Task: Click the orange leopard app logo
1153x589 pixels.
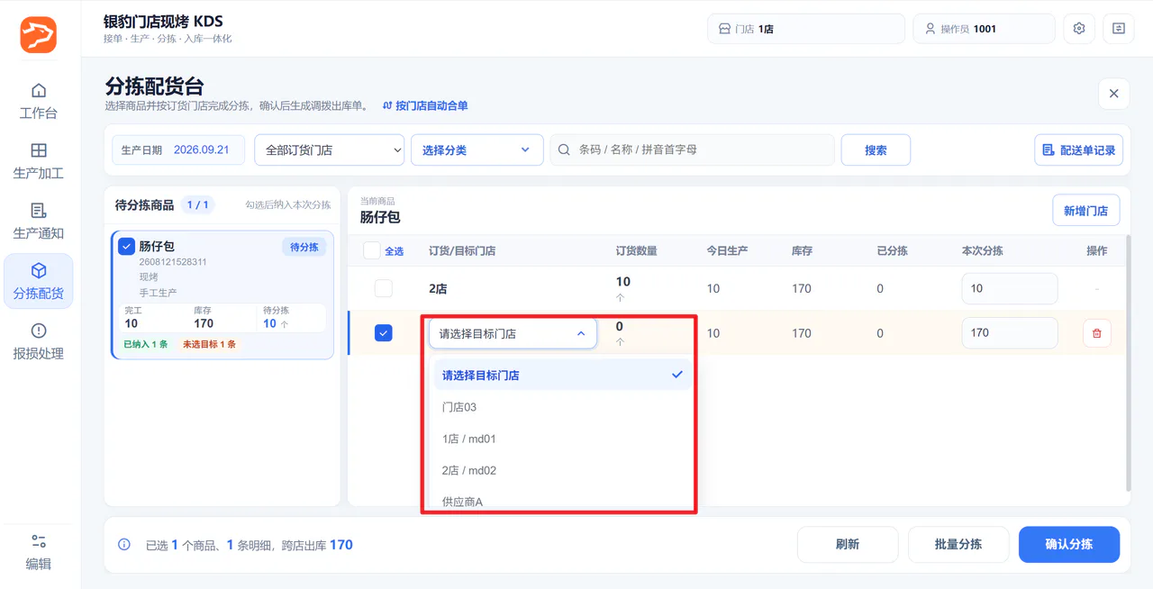Action: coord(39,34)
